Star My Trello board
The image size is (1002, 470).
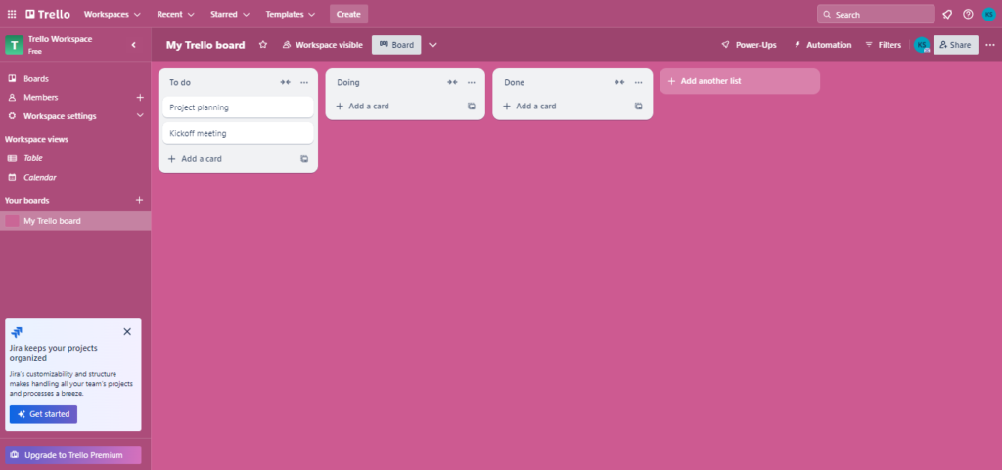[262, 45]
